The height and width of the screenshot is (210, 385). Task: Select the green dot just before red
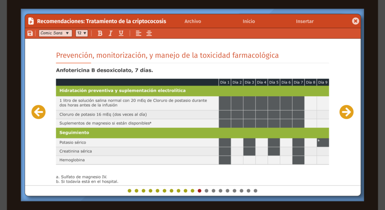(x=192, y=190)
